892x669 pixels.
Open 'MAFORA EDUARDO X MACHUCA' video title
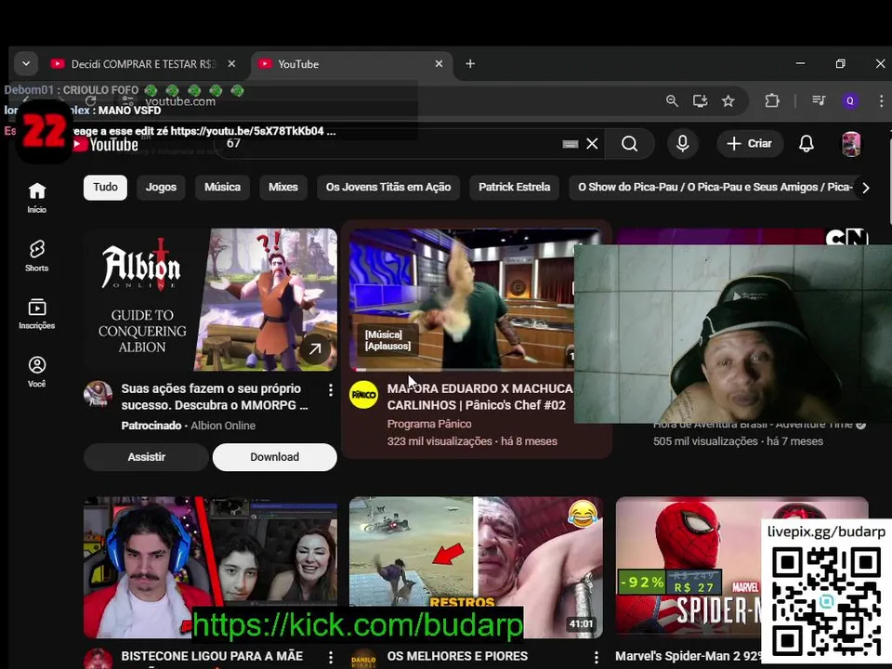(x=479, y=397)
